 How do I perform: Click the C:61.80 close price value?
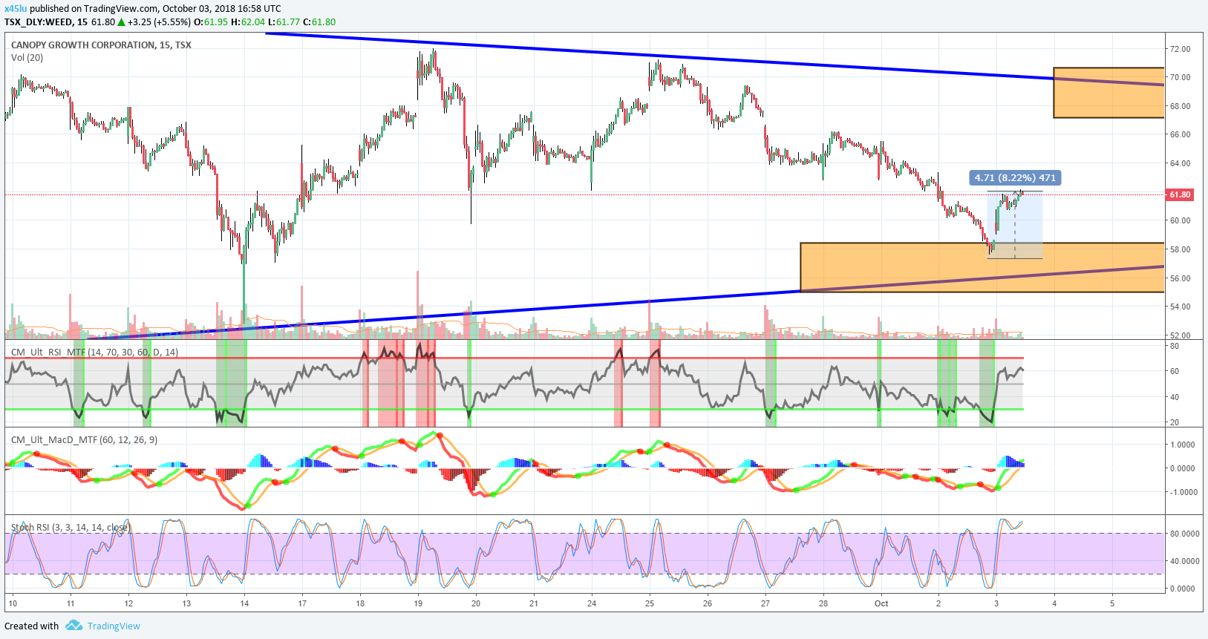coord(319,22)
